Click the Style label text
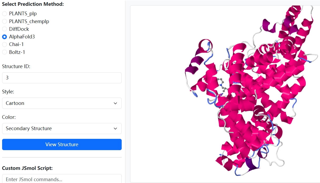Screen dimensions: 320x183 point(8,92)
